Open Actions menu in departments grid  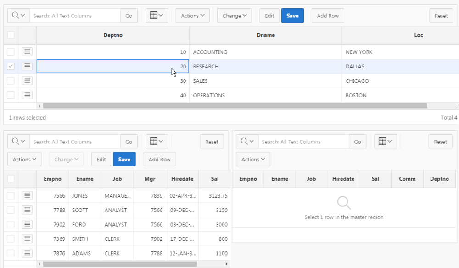[193, 16]
